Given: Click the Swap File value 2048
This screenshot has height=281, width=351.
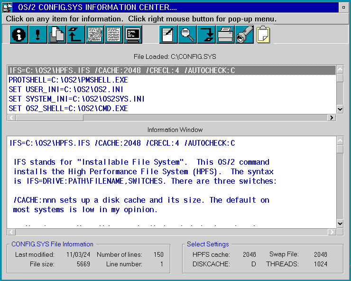Looking at the screenshot, I should [321, 254].
